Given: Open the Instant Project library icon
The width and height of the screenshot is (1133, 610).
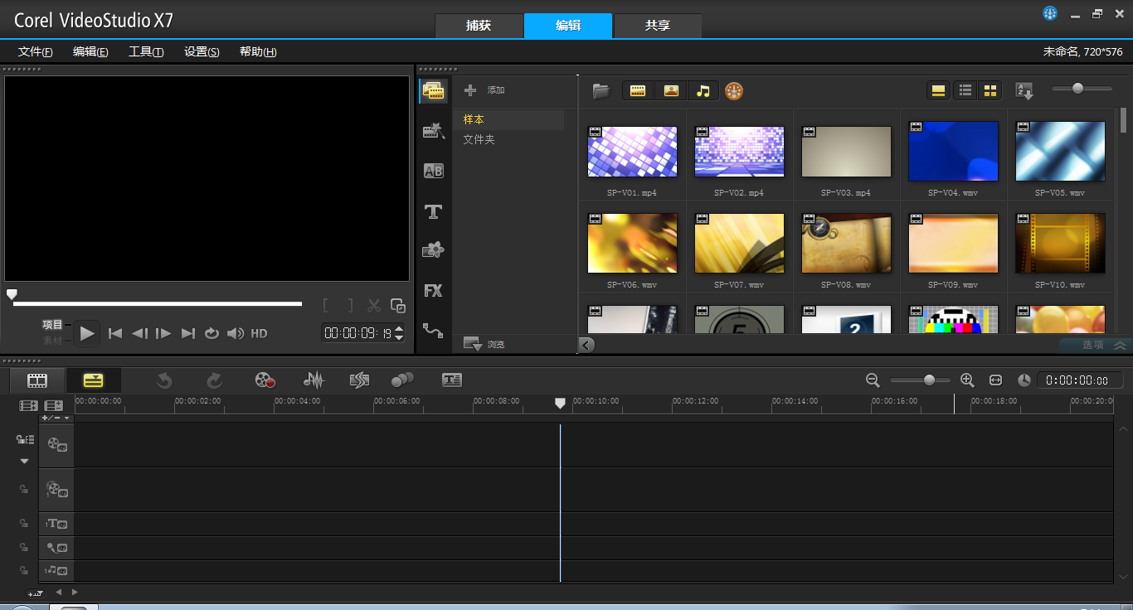Looking at the screenshot, I should pos(434,130).
